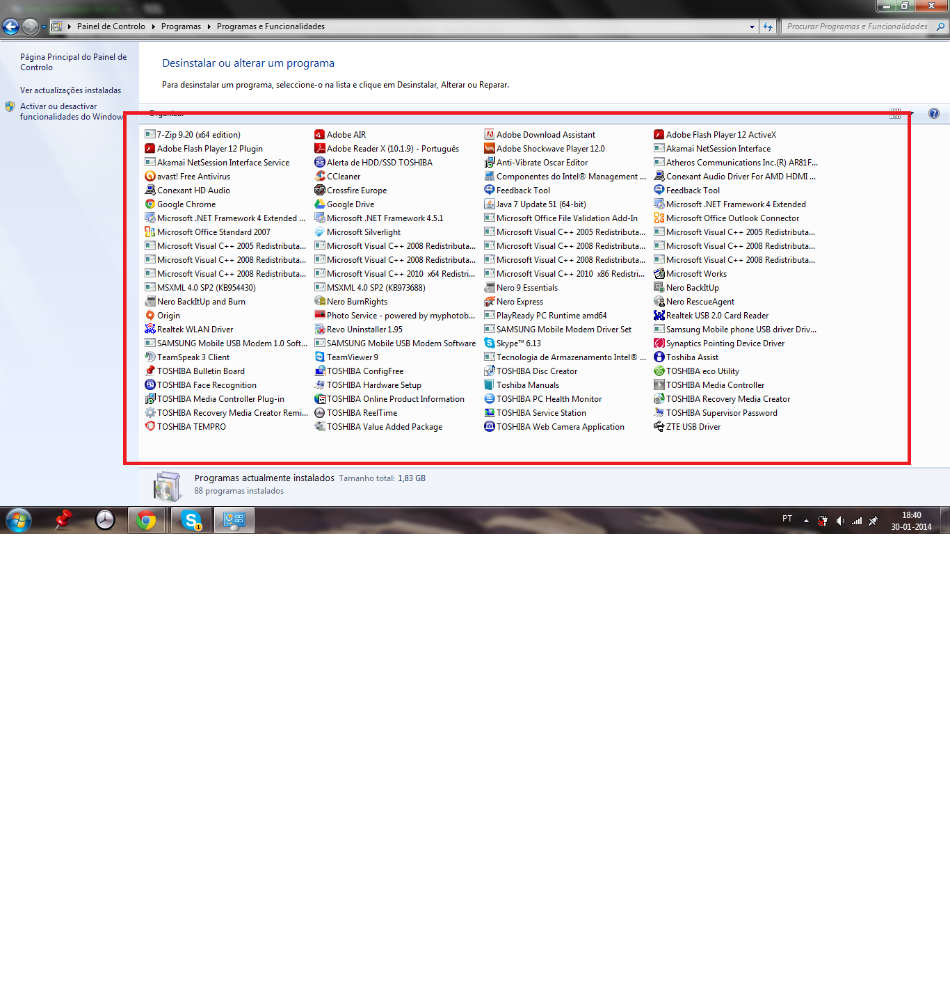This screenshot has width=950, height=1004.
Task: Open Activar ou desactivar funcionalidades do Windows
Action: [72, 111]
